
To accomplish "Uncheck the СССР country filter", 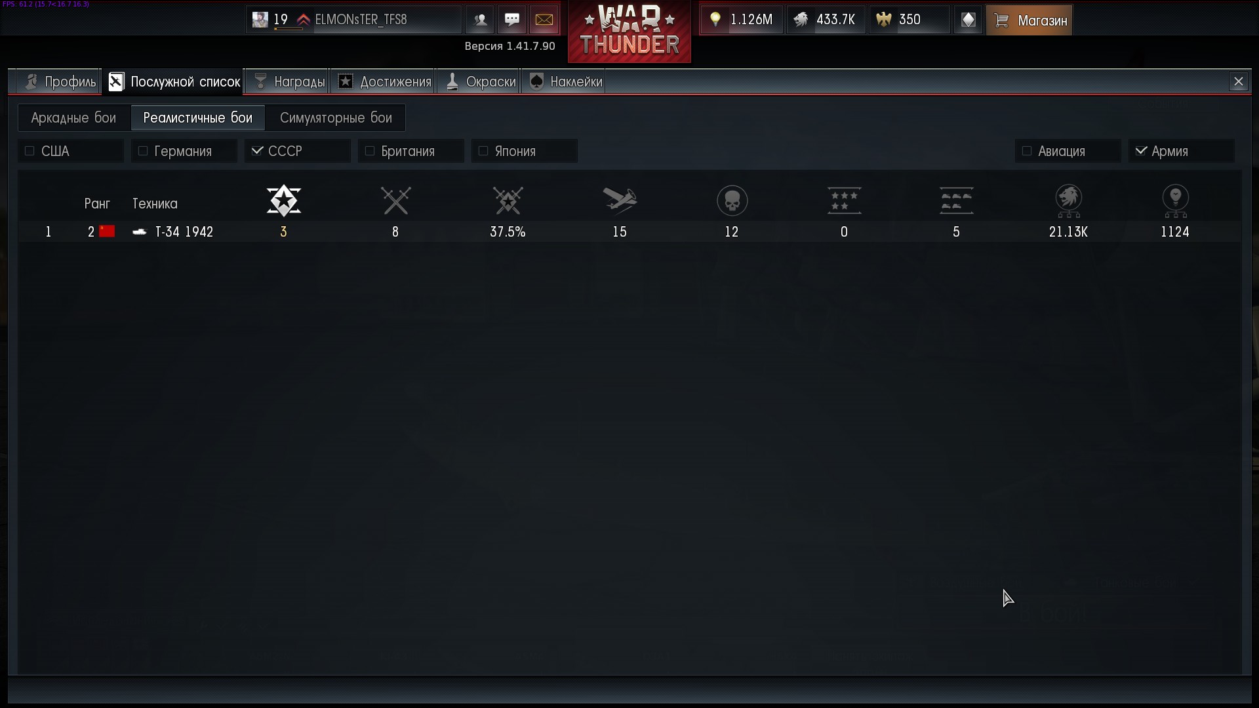I will click(257, 151).
